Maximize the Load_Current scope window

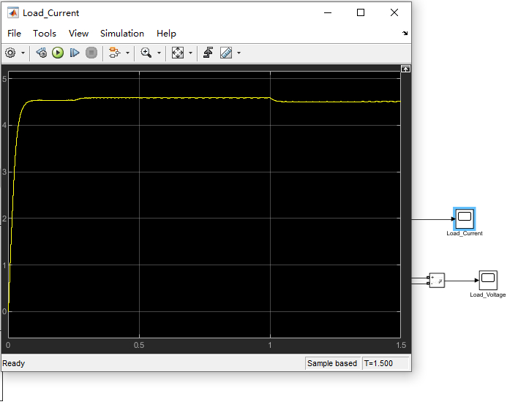361,13
